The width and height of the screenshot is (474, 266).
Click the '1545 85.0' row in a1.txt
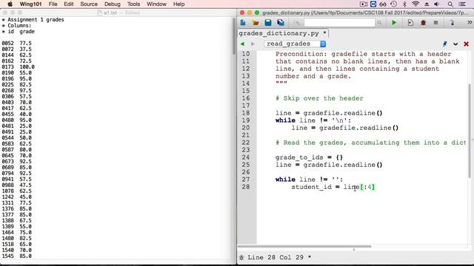point(16,256)
